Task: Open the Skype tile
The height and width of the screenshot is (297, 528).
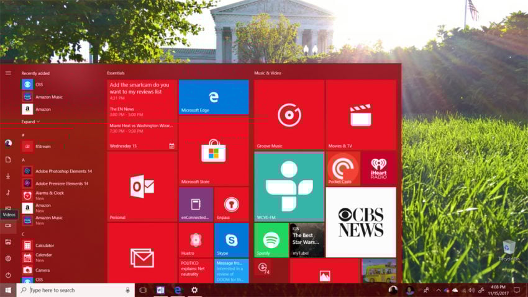Action: coord(231,240)
